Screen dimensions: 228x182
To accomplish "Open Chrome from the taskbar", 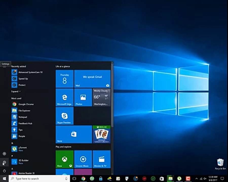I will (83, 178).
